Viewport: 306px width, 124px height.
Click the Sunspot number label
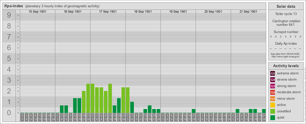pos(286,32)
